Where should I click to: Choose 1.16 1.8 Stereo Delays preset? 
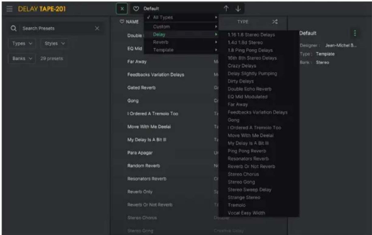[251, 35]
